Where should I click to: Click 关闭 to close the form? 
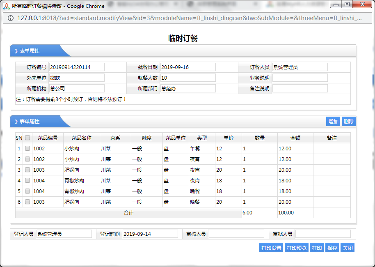click(x=347, y=248)
